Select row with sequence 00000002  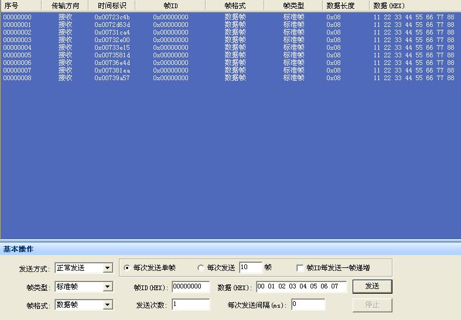[x=231, y=32]
